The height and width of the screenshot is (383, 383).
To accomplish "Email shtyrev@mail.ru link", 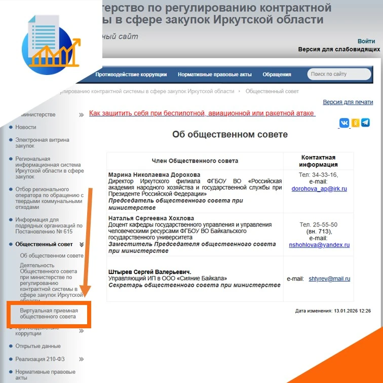I will 329,279.
